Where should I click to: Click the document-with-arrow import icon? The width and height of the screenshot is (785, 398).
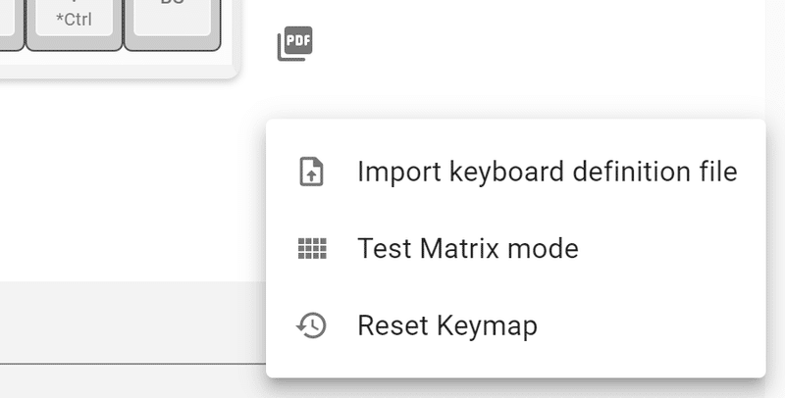[311, 173]
